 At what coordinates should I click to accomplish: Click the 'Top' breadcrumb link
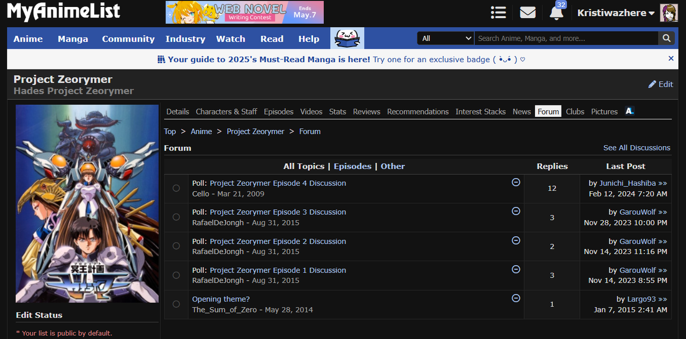[x=170, y=131]
